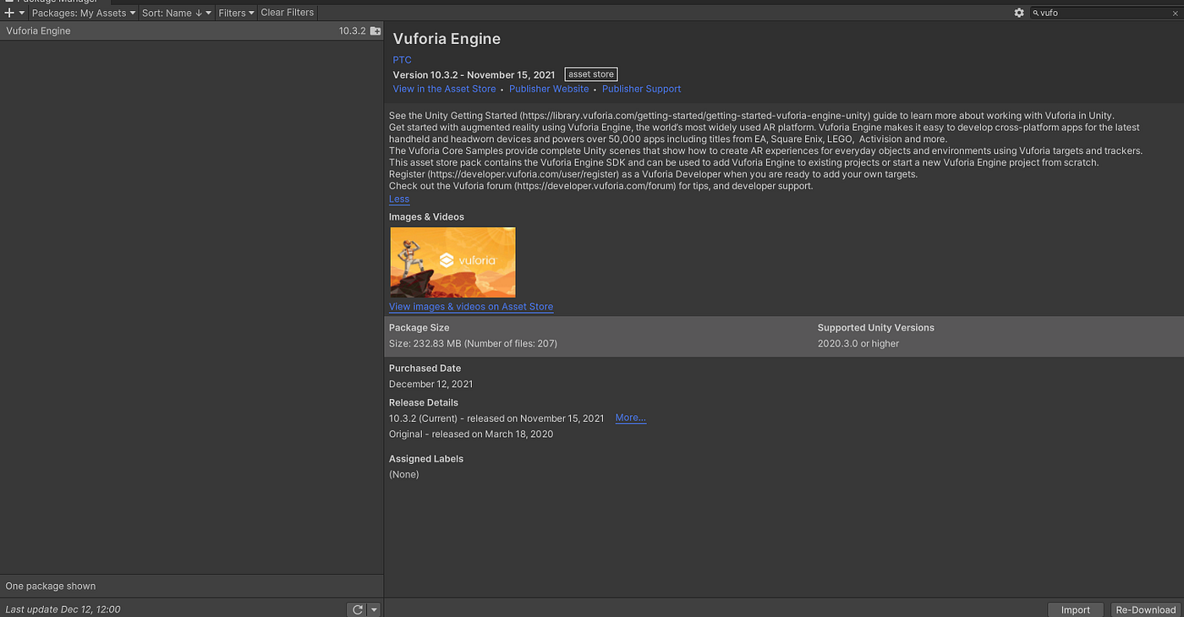Click the One package shown status text

(51, 586)
